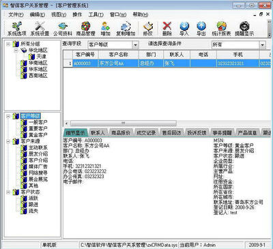Open the 系统选项 toolbar icon

17,29
